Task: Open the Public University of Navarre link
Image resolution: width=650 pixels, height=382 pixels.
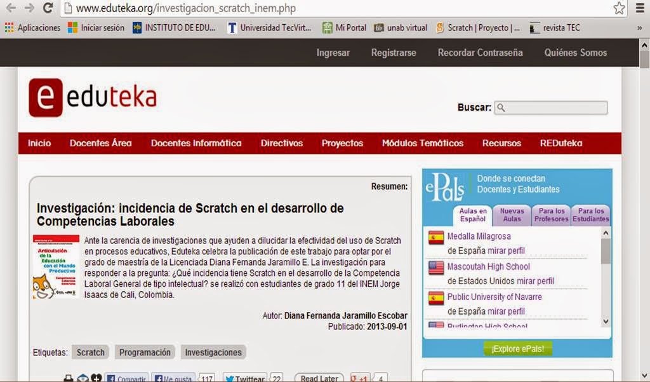Action: click(x=494, y=297)
